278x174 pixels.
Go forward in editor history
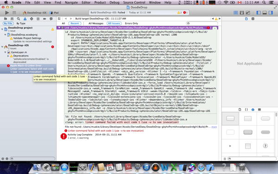click(x=71, y=19)
